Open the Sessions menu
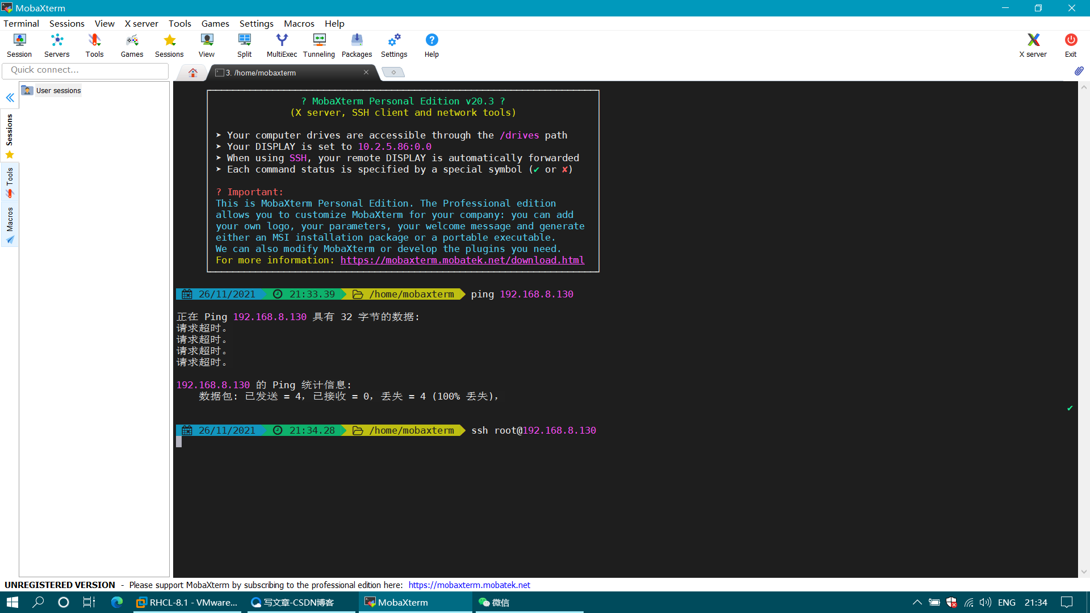Screen dimensions: 1090x613 (66, 23)
